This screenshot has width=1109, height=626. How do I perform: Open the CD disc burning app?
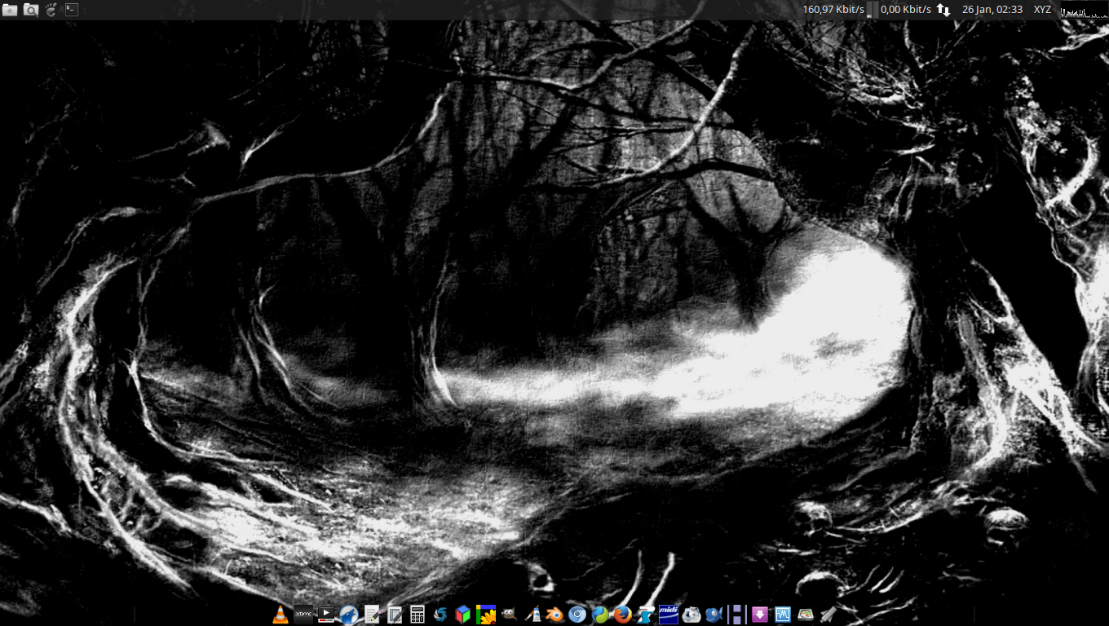(x=691, y=615)
